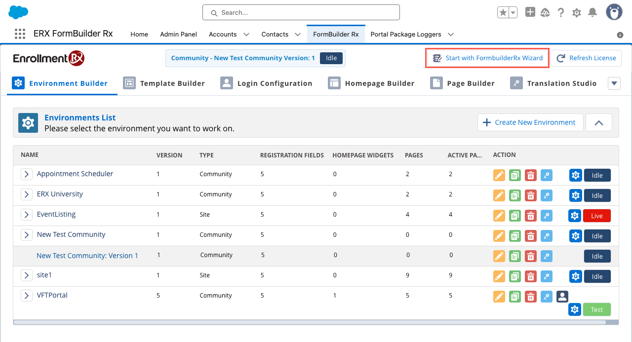Open the Salesforce notifications bell

[592, 13]
